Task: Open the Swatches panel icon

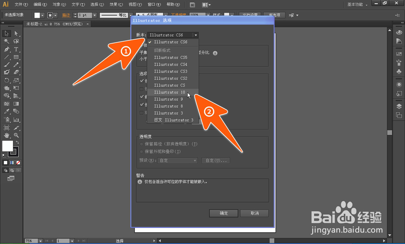Action: [399, 54]
